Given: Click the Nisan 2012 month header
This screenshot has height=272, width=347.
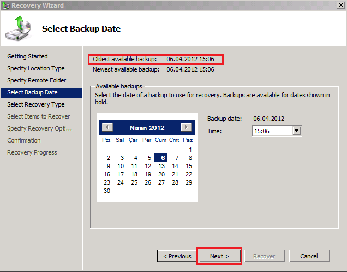Looking at the screenshot, I should [x=147, y=127].
